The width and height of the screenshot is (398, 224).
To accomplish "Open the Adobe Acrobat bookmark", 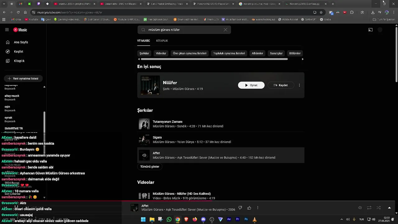I will coord(288,19).
